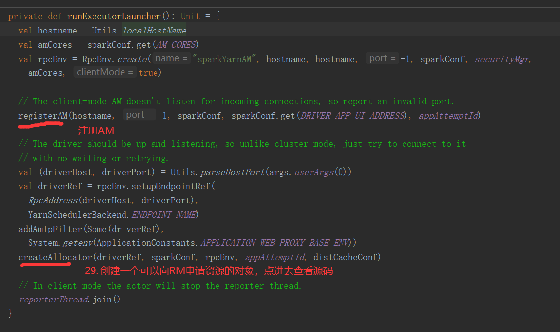Place the cursor on localHostName
Viewport: 560px width, 332px height.
coord(154,31)
